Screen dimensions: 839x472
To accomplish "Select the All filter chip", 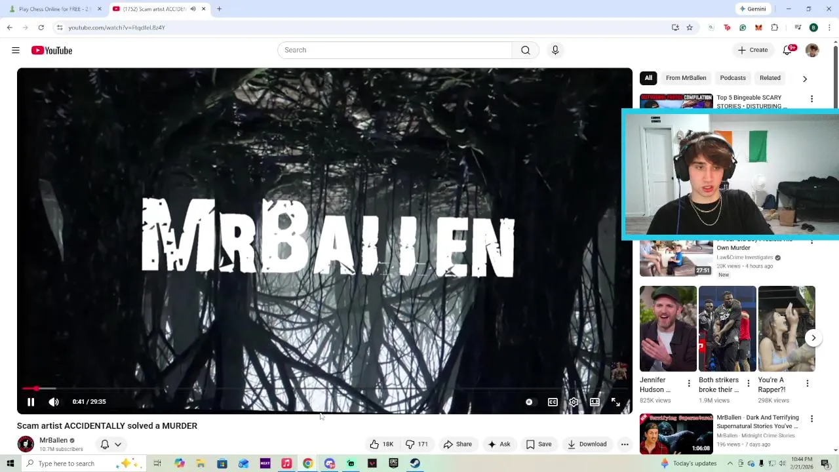I will (x=648, y=78).
